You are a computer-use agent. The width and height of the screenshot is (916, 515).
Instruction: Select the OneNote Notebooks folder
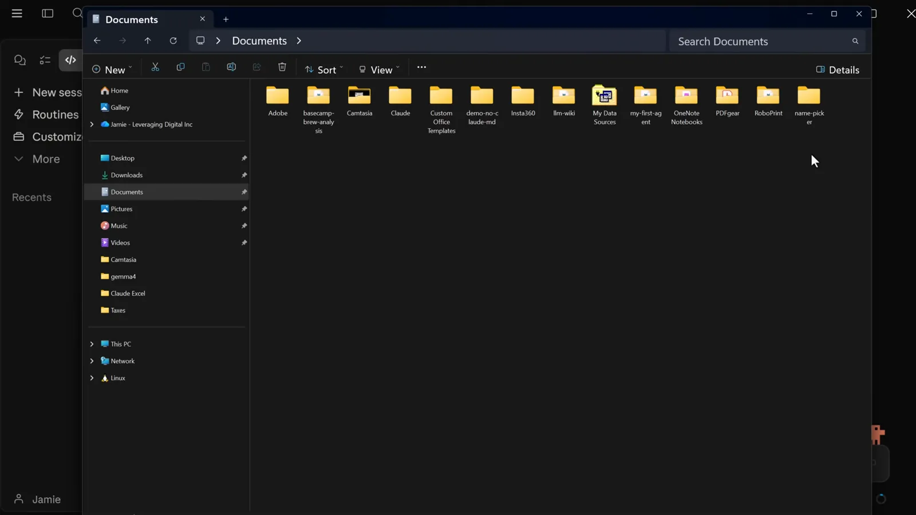pos(686,106)
